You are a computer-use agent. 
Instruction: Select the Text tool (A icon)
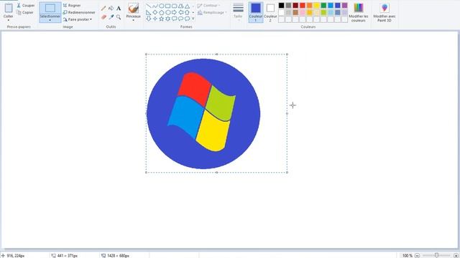[x=119, y=8]
